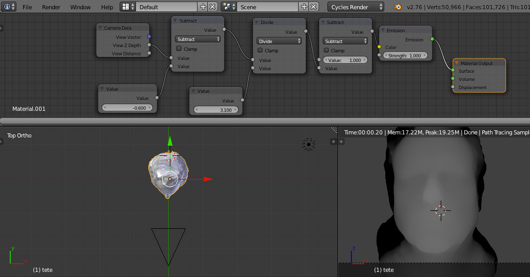Click the 3.100 Value node field
The height and width of the screenshot is (277, 530).
pos(215,110)
